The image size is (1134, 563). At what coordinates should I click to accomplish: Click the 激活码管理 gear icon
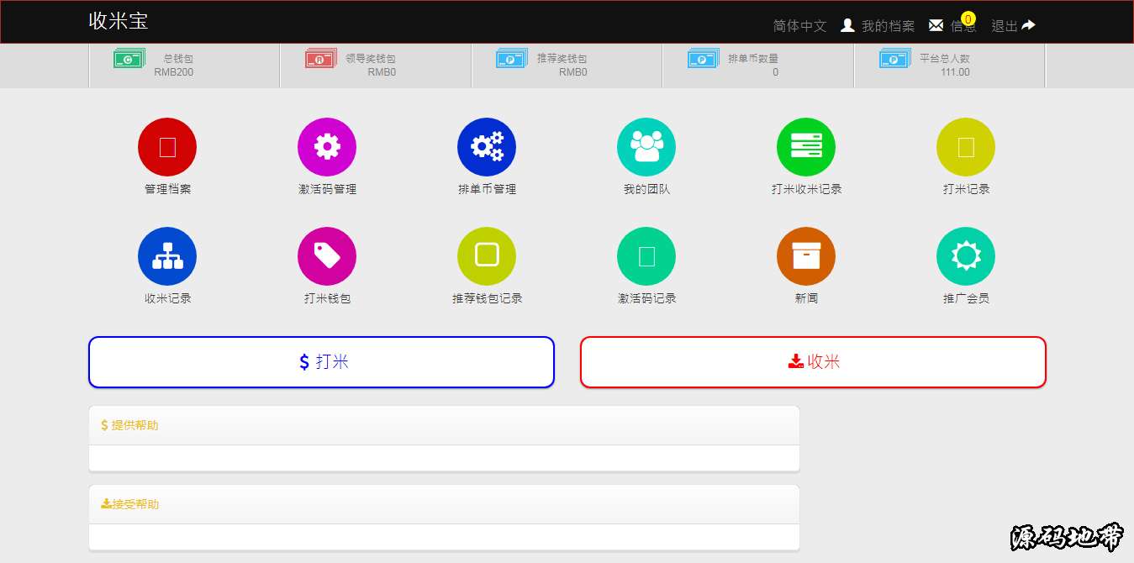pos(327,147)
